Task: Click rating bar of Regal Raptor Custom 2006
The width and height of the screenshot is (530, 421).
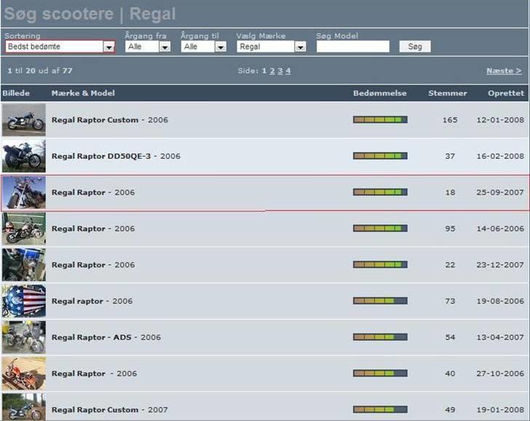Action: coord(380,119)
